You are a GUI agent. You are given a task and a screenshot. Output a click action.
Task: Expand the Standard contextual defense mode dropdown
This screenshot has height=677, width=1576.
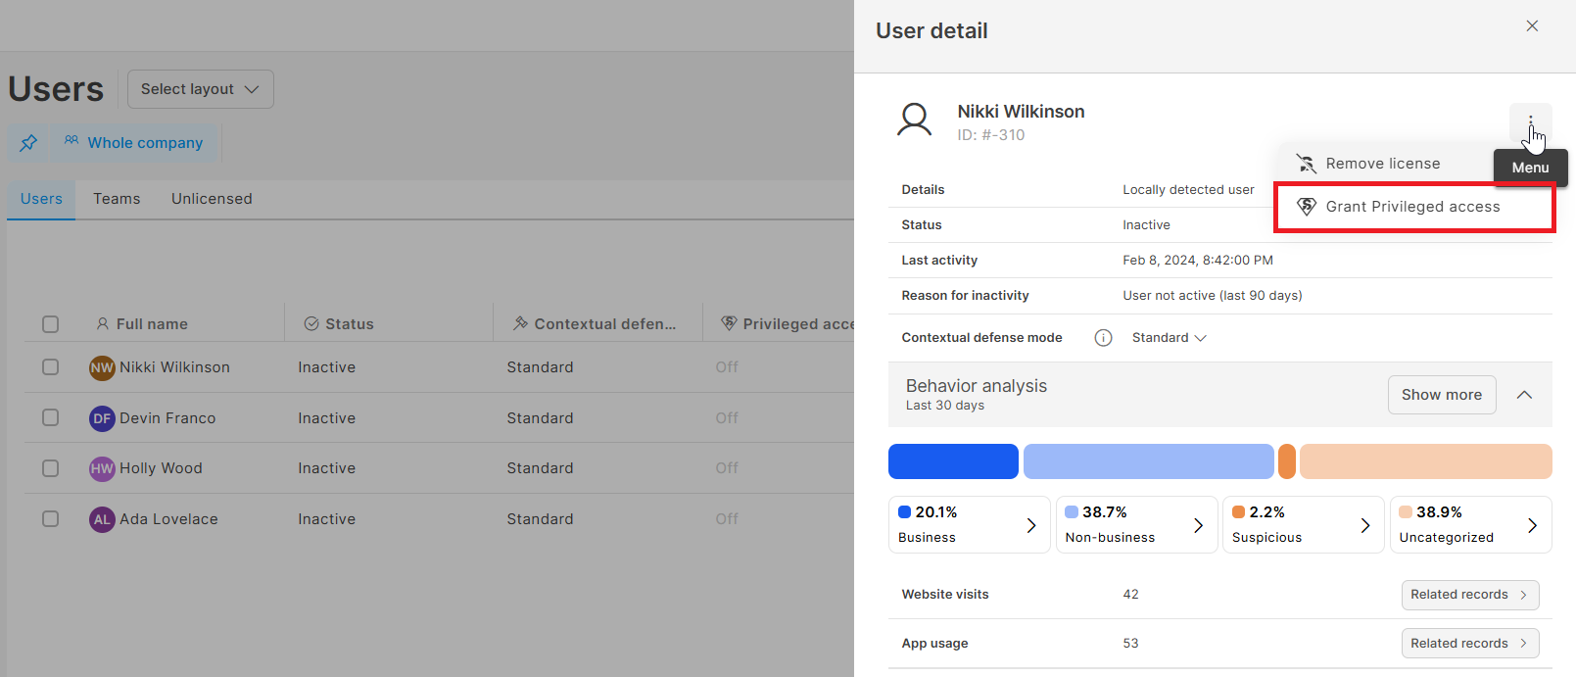pos(1169,338)
